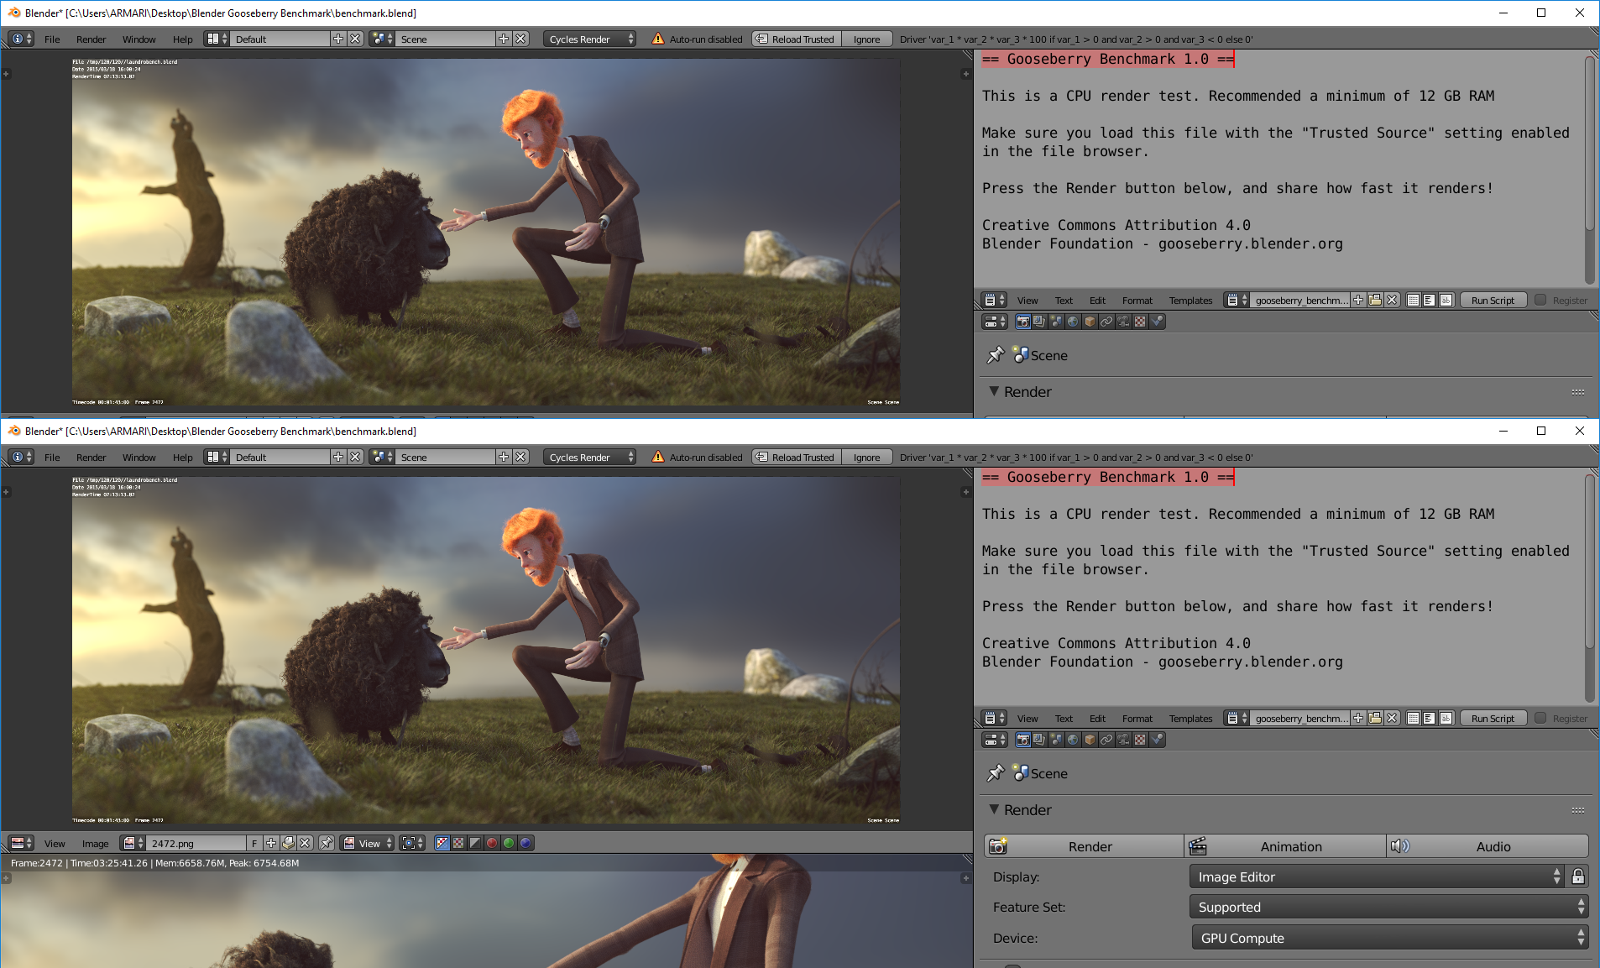This screenshot has height=968, width=1600.
Task: Click Animation render button
Action: pyautogui.click(x=1285, y=846)
